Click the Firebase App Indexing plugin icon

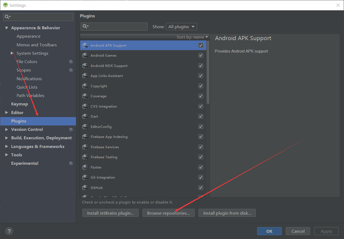[85, 137]
